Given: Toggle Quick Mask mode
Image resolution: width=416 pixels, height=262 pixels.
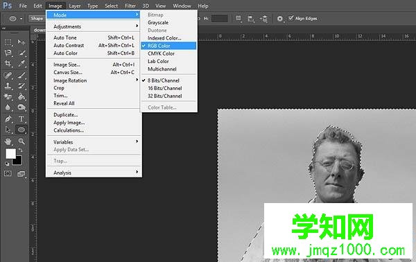Looking at the screenshot, I should 8,174.
